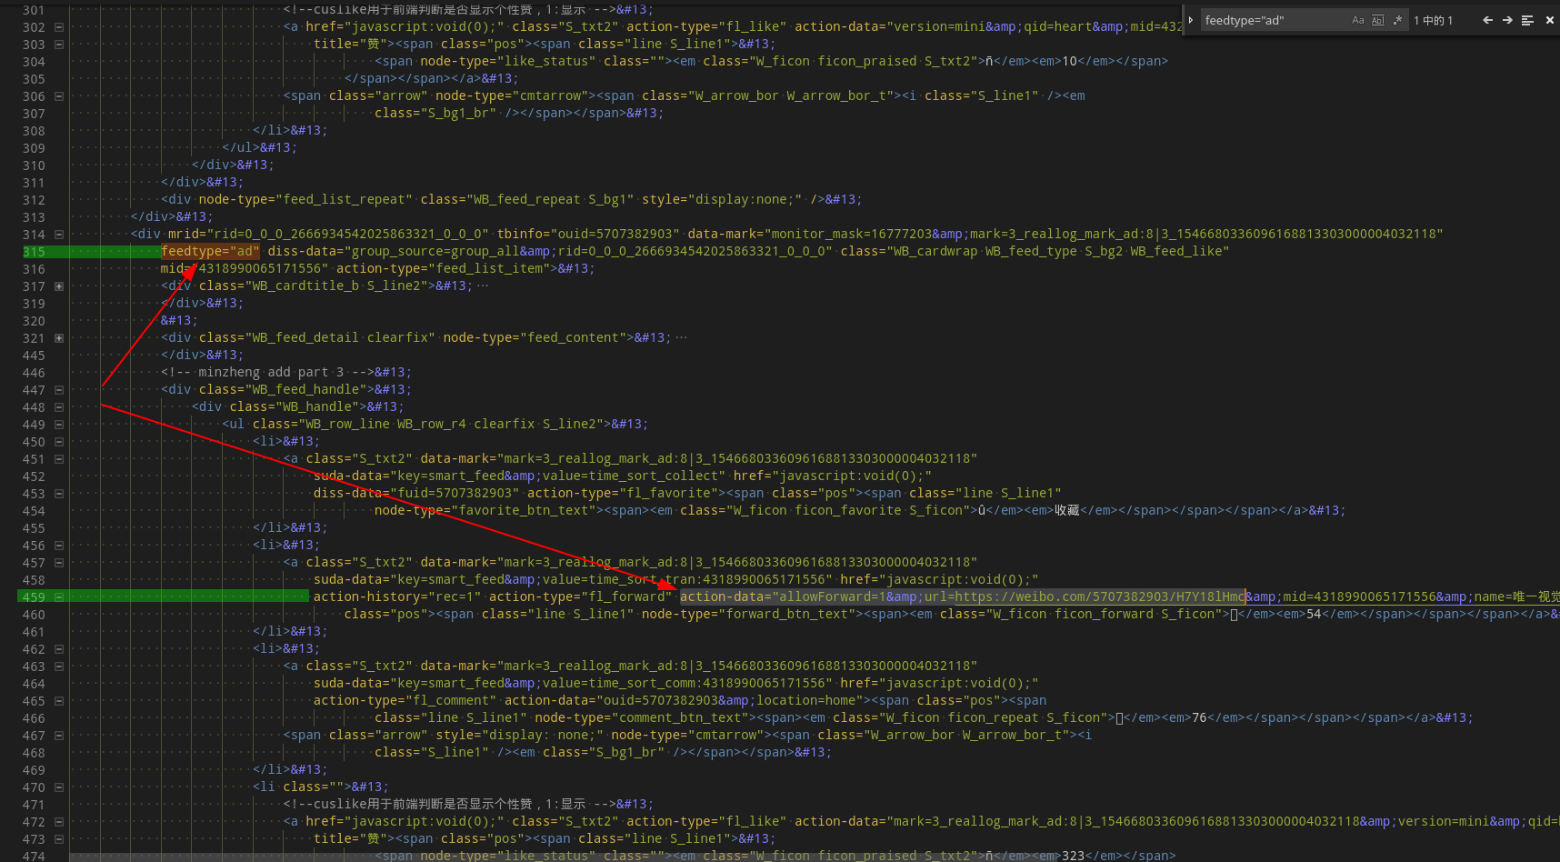This screenshot has width=1560, height=862.
Task: Click the folded ellipsis on line 317
Action: click(x=483, y=286)
